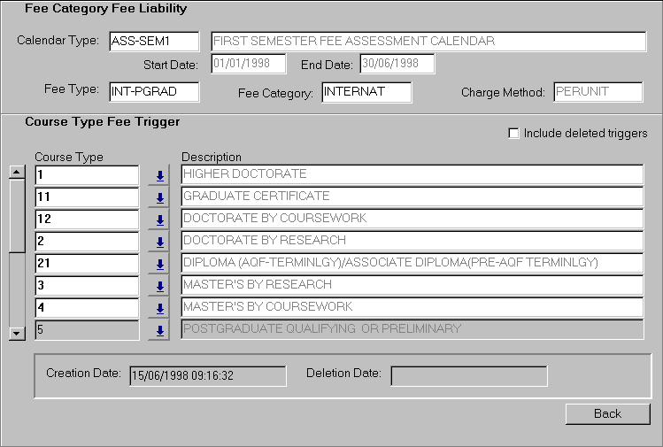The image size is (663, 447).
Task: Click the course type list scrollbar thumb
Action: coord(16,215)
